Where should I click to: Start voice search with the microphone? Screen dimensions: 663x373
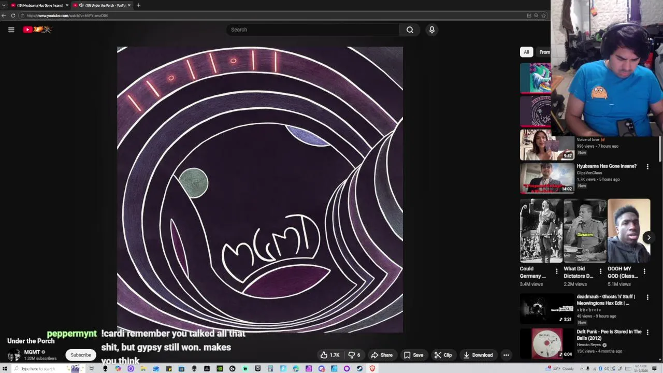pyautogui.click(x=431, y=30)
